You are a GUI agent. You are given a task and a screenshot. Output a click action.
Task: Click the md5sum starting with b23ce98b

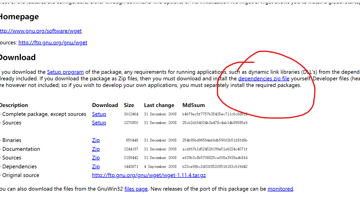[x=215, y=167]
